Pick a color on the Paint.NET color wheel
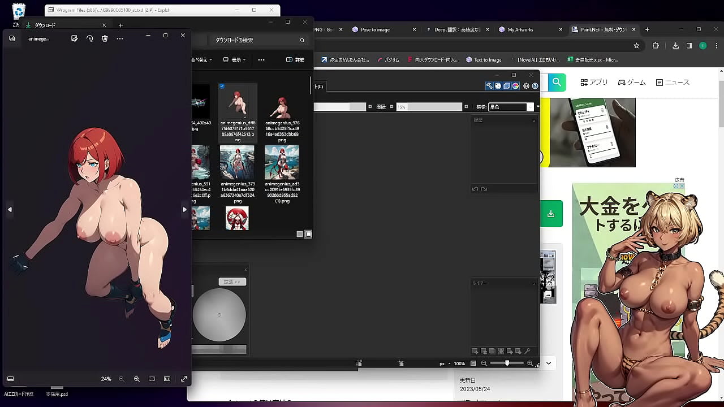Screen dimensions: 724x407 219,315
